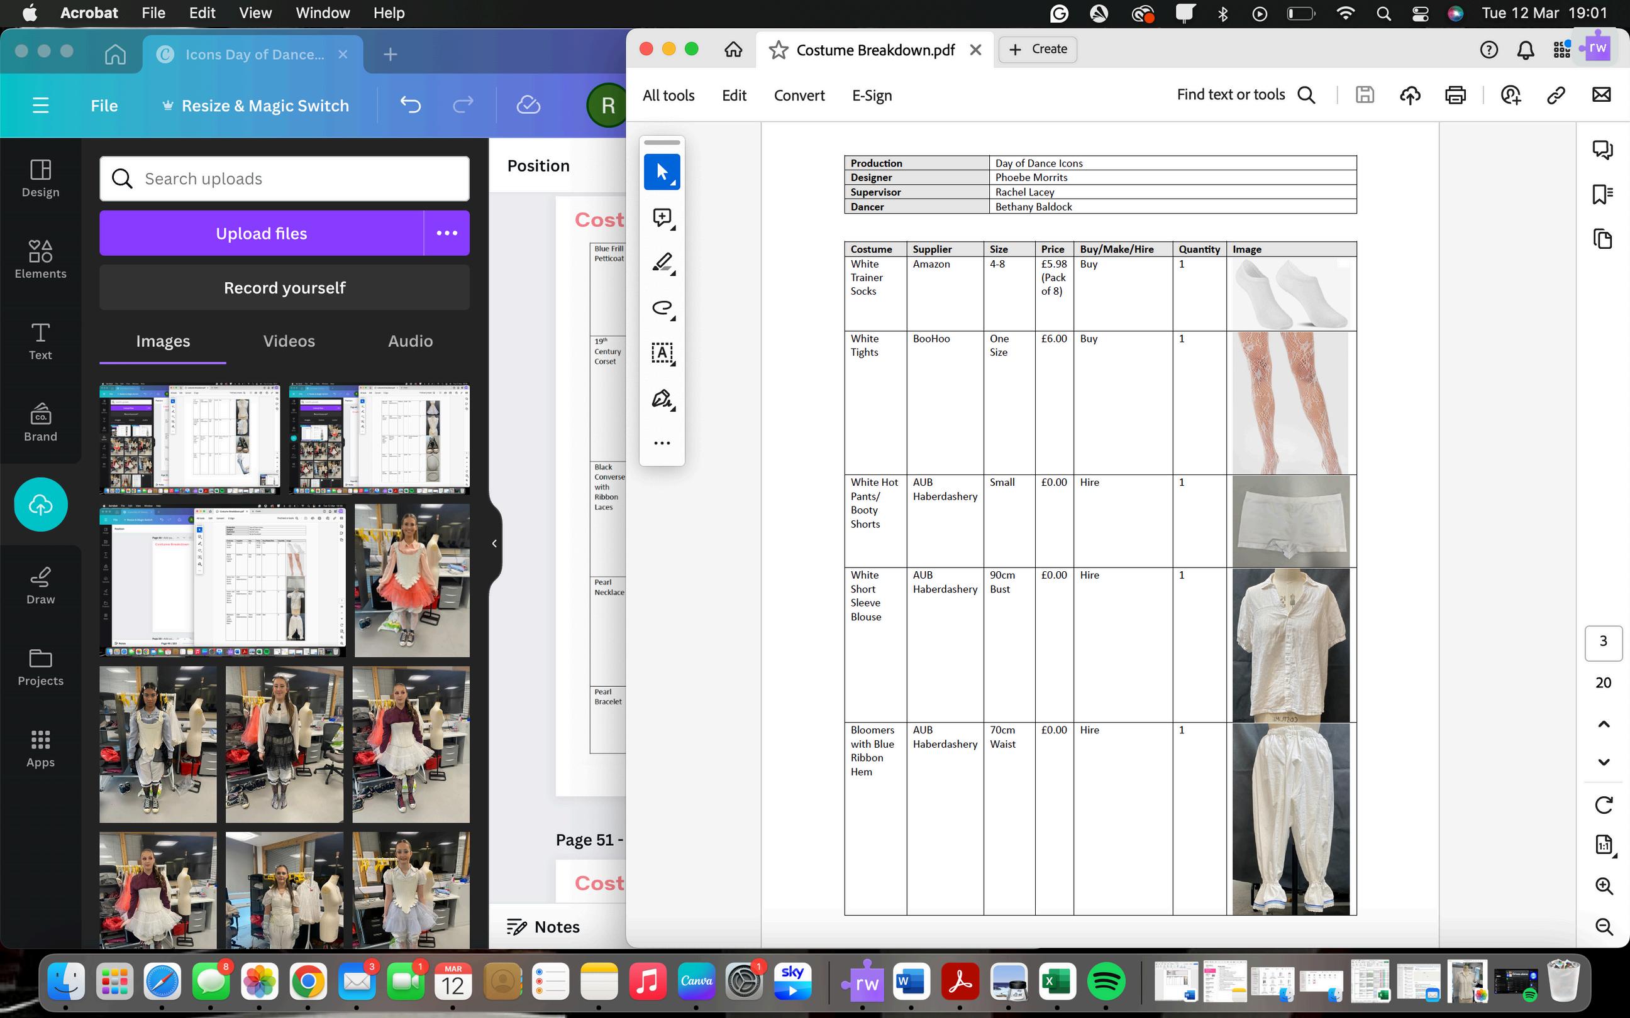Select the freehand draw loop tool
The image size is (1630, 1018).
tap(662, 308)
